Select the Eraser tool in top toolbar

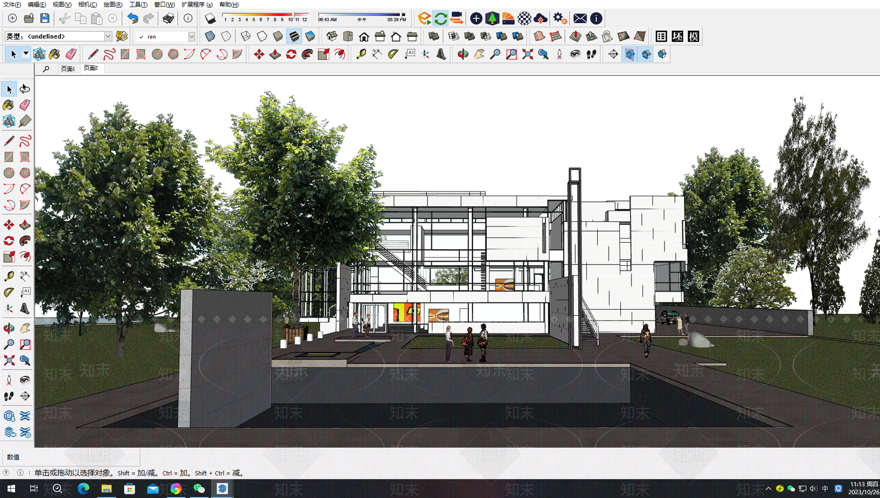pos(70,54)
